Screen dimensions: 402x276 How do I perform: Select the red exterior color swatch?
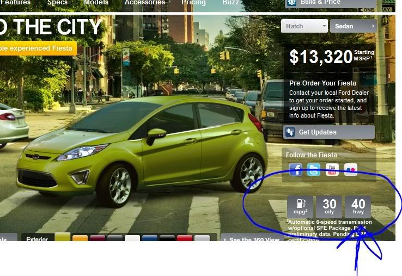[184, 239]
